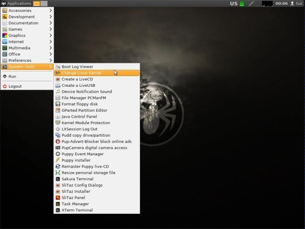305x229 pixels.
Task: Click the Internet category icon
Action: 5,42
